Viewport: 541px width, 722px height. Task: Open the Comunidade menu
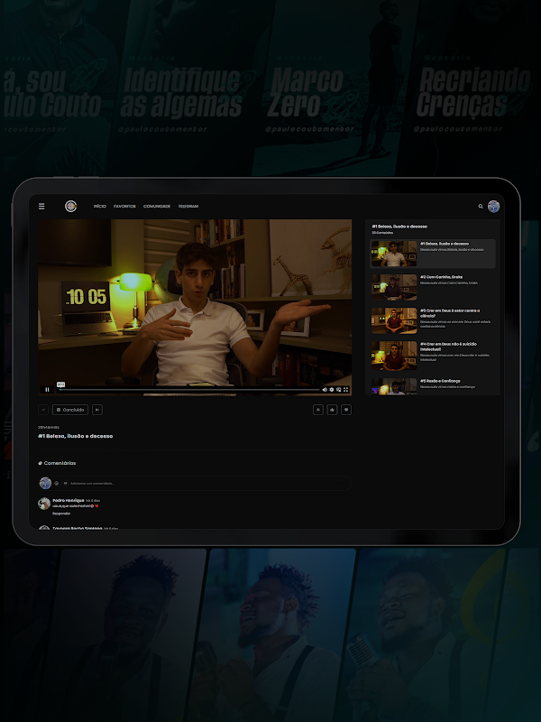pos(157,207)
